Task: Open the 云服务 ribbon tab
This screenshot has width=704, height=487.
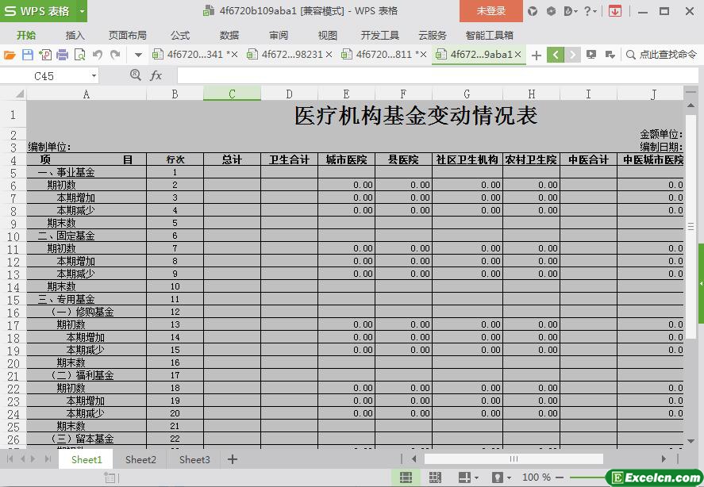Action: pyautogui.click(x=433, y=35)
